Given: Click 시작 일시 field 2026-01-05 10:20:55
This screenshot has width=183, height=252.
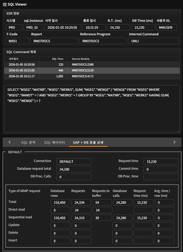Looking at the screenshot, I should tap(63, 27).
